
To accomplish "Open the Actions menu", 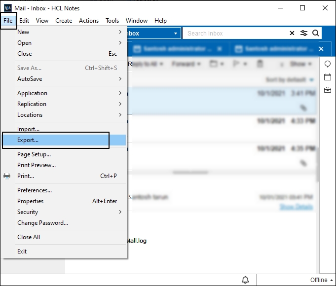I will pyautogui.click(x=89, y=21).
